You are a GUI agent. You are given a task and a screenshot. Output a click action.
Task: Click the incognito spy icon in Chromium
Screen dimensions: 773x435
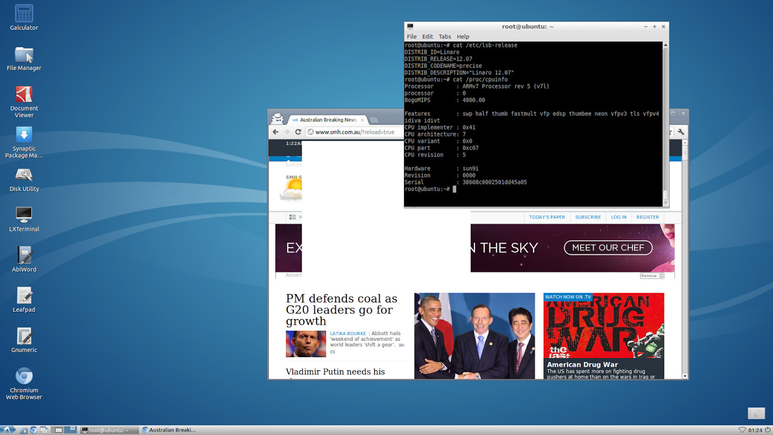pos(278,118)
